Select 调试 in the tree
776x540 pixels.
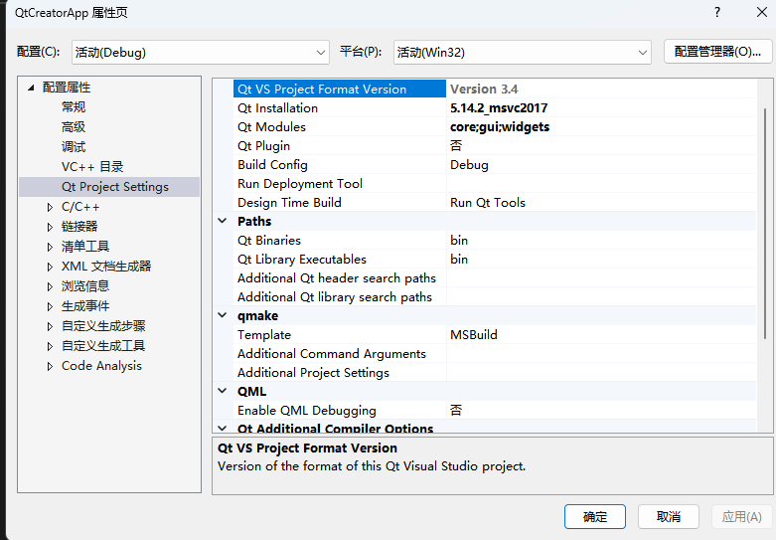(74, 146)
